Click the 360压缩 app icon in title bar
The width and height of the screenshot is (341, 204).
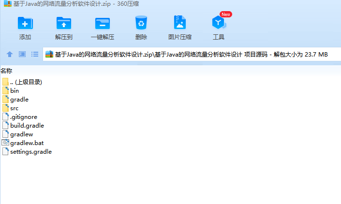pyautogui.click(x=8, y=3)
